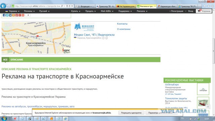Open Internet Explorer taskbar icon
The width and height of the screenshot is (215, 121).
click(66, 119)
